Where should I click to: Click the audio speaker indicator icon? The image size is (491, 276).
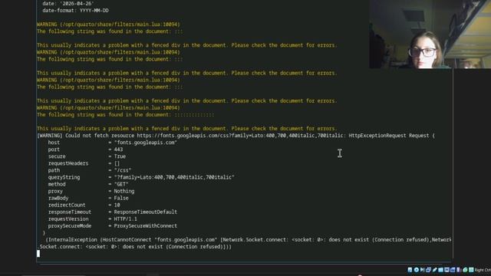click(x=423, y=270)
